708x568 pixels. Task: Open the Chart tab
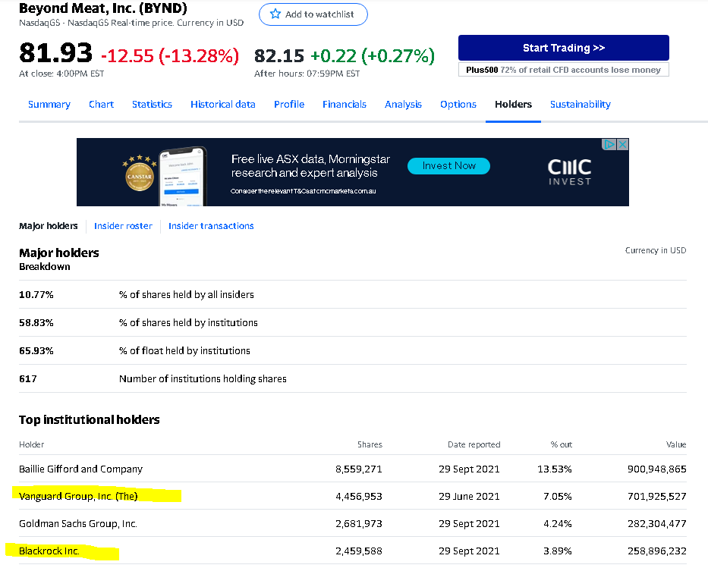click(101, 104)
